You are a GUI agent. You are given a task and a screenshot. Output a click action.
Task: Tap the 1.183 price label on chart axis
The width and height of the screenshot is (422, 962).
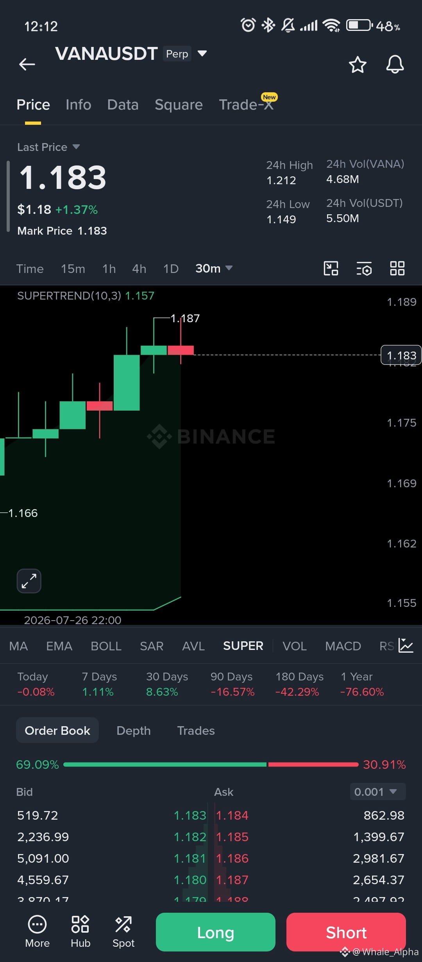(x=401, y=355)
